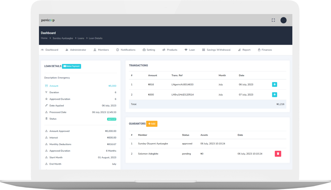The width and height of the screenshot is (331, 190).
Task: Open the profile avatar in the header
Action: coord(283,20)
